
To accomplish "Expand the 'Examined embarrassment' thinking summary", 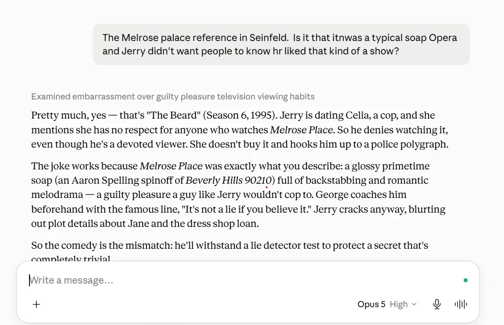I will (x=173, y=96).
